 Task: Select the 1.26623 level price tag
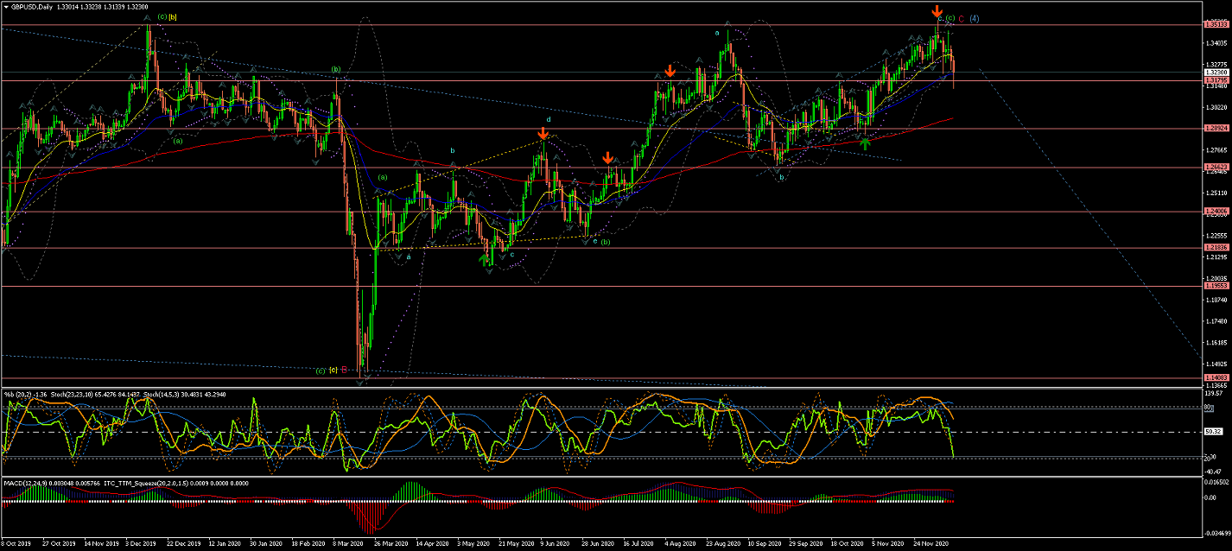[x=1216, y=168]
